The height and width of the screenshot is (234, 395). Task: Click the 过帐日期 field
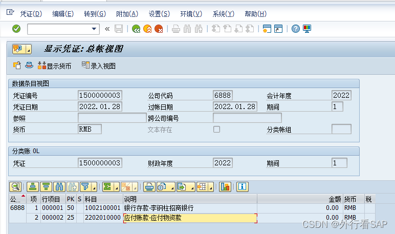click(235, 107)
